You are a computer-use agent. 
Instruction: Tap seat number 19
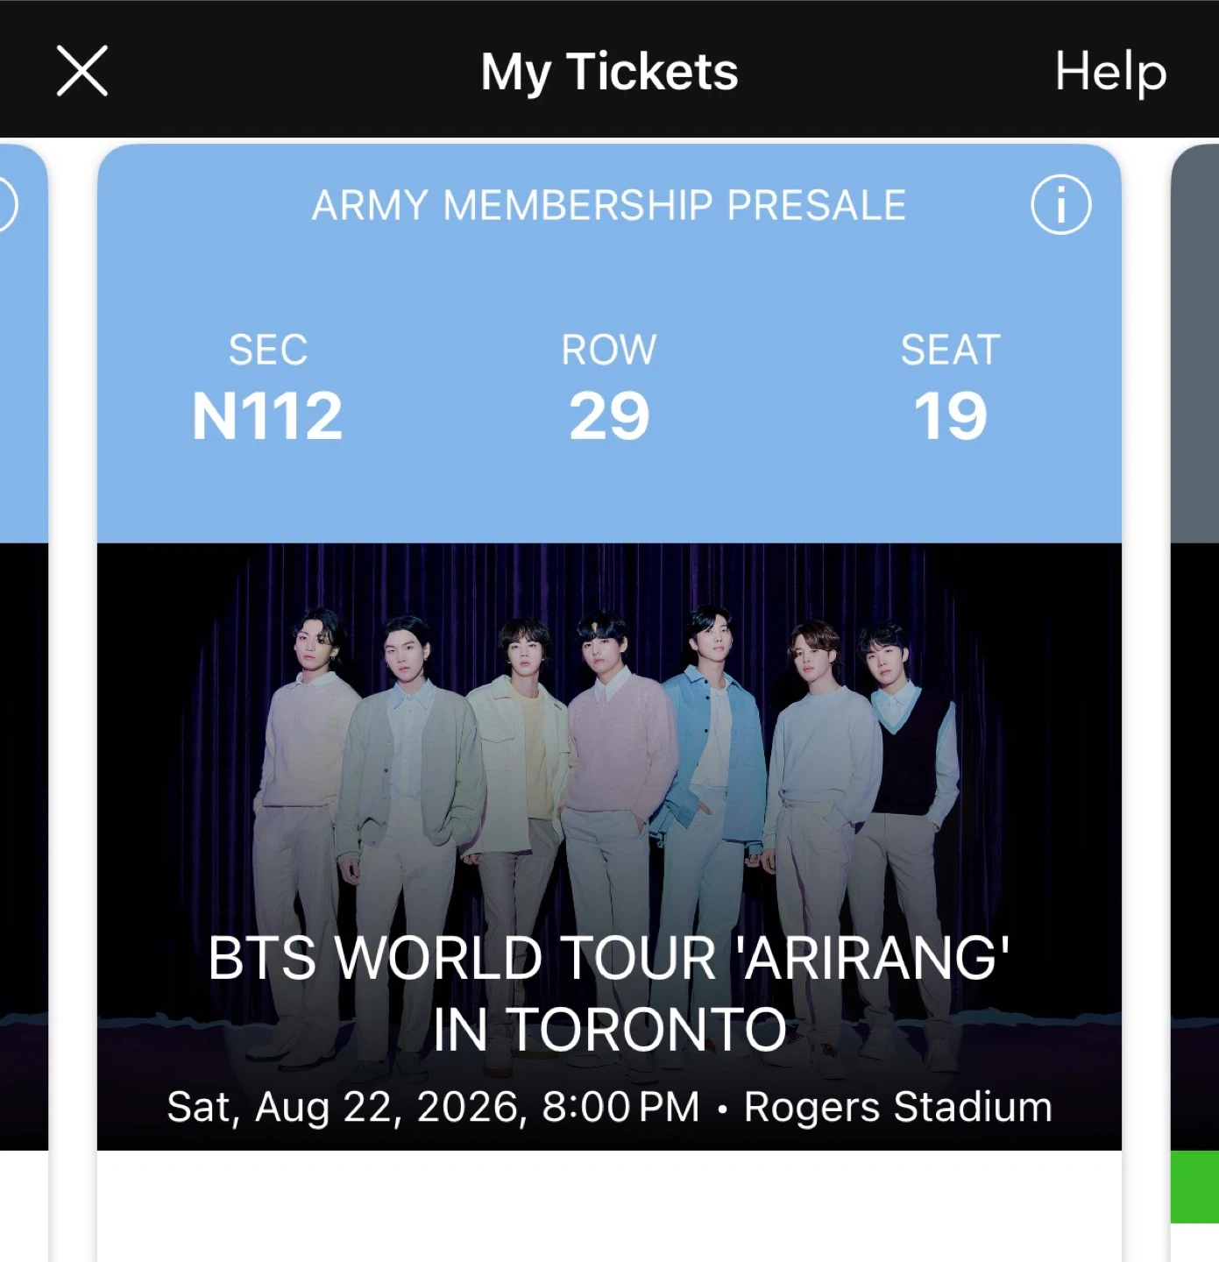[x=950, y=415]
